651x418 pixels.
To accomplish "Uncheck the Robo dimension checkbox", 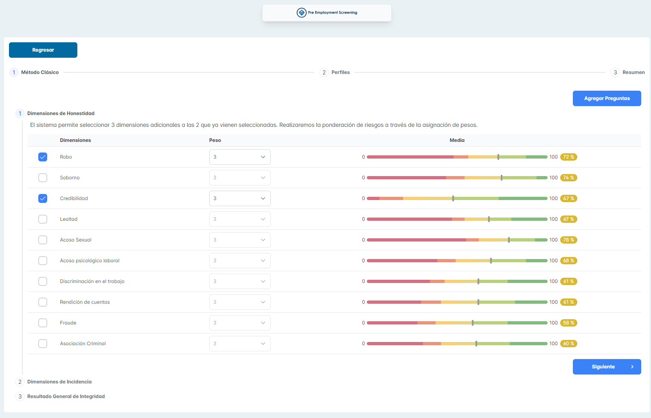I will [43, 157].
